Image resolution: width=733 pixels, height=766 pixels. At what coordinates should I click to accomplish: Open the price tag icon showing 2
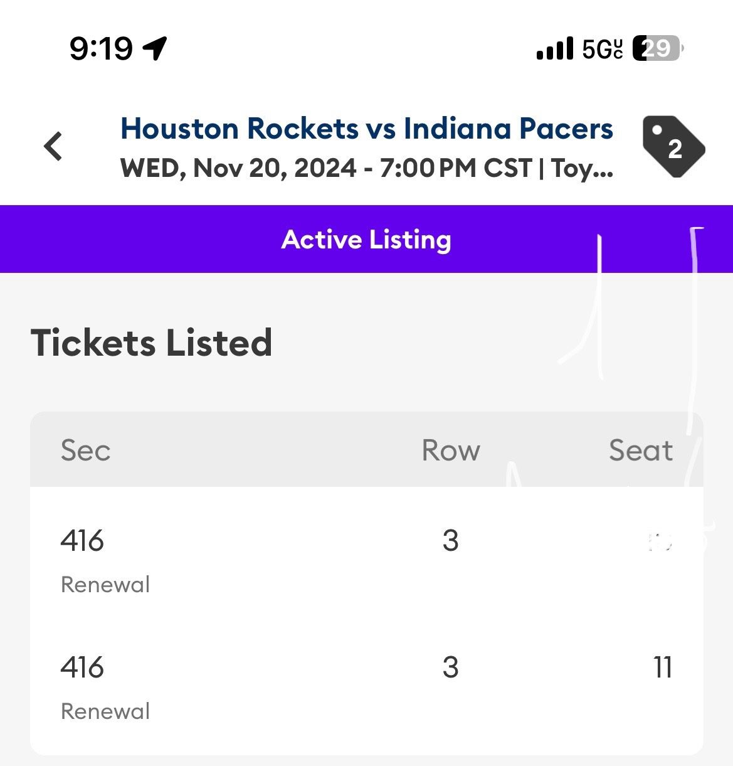pyautogui.click(x=673, y=146)
